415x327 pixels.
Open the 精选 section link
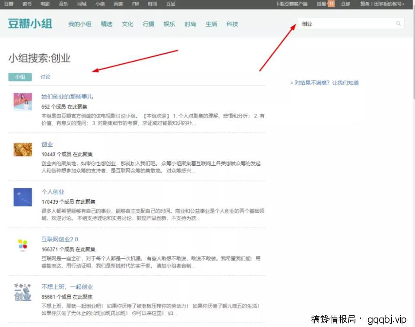click(x=107, y=25)
